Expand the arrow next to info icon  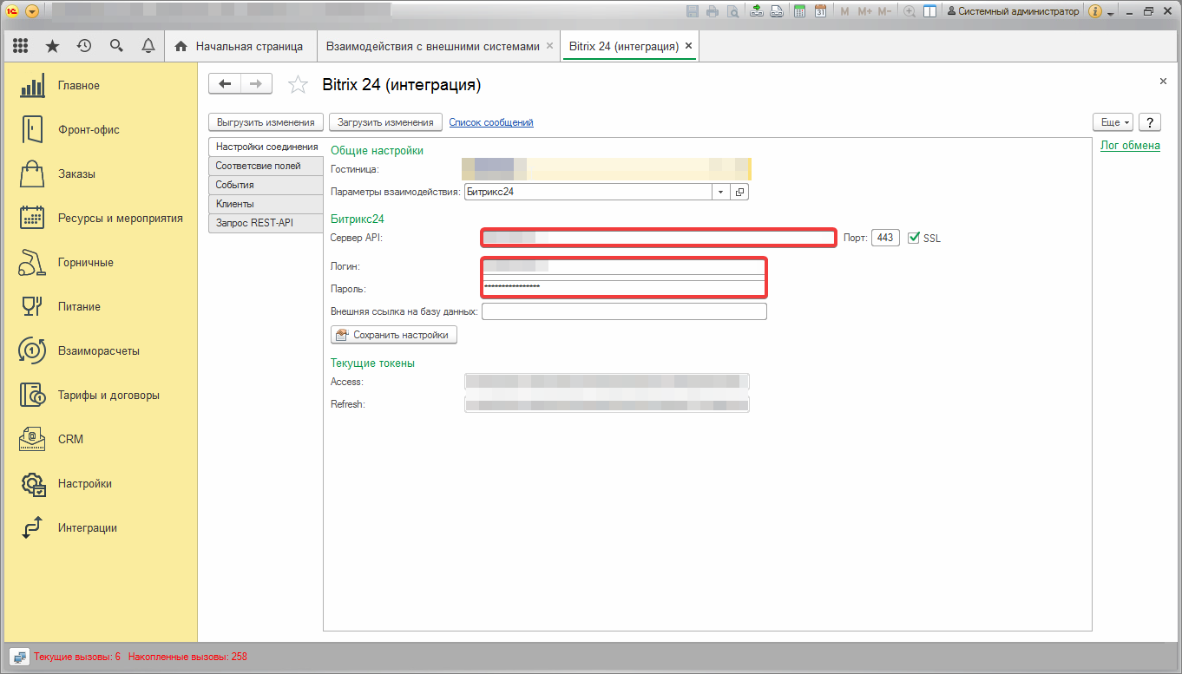(x=1110, y=13)
